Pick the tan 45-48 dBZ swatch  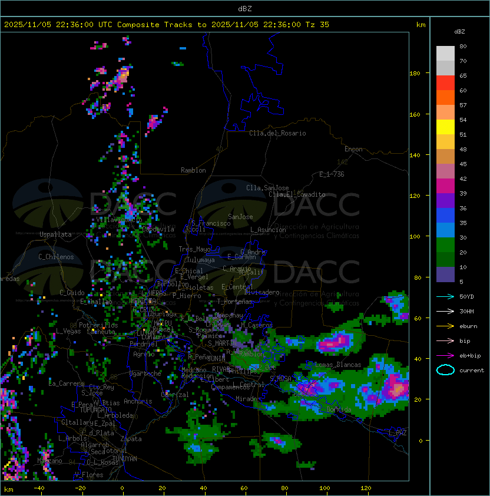pyautogui.click(x=445, y=156)
